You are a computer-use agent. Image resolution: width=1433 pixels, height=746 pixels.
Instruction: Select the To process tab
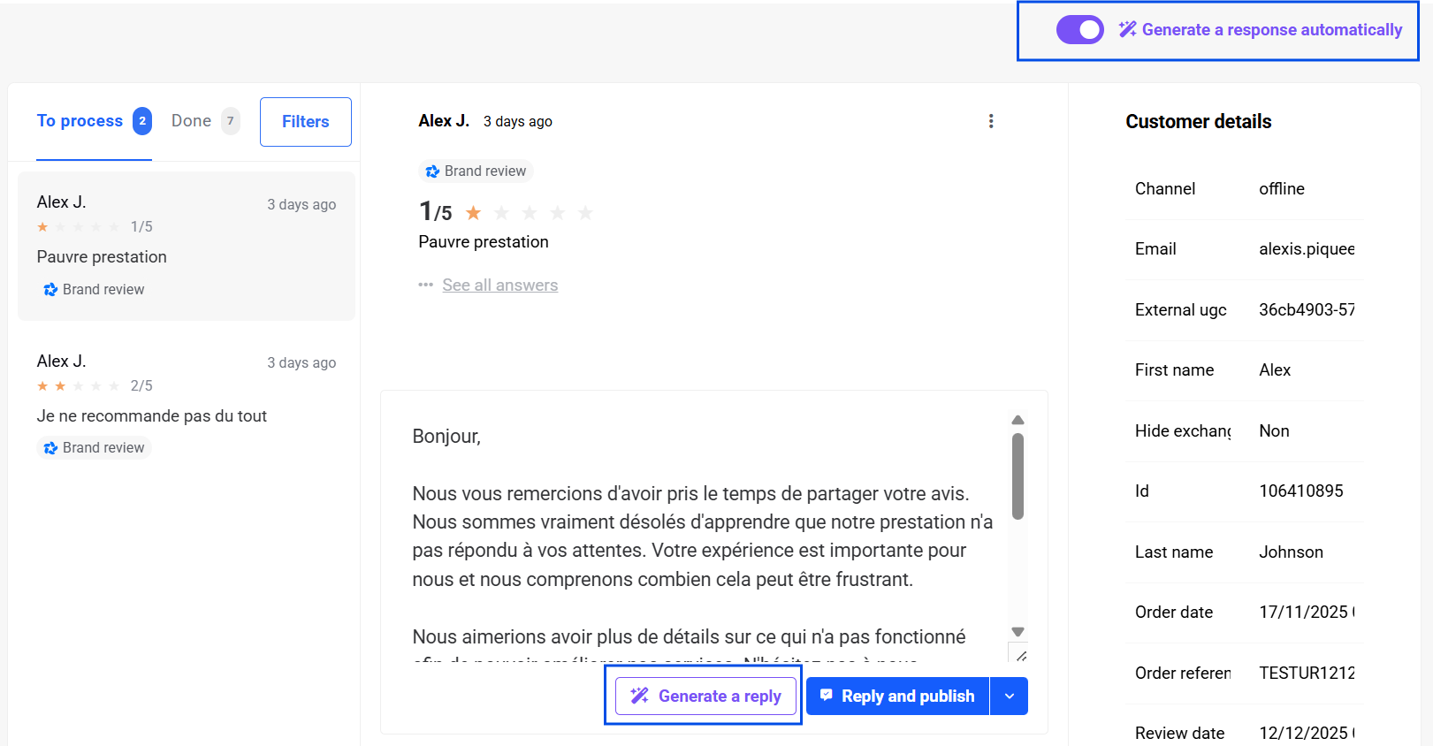pos(80,121)
